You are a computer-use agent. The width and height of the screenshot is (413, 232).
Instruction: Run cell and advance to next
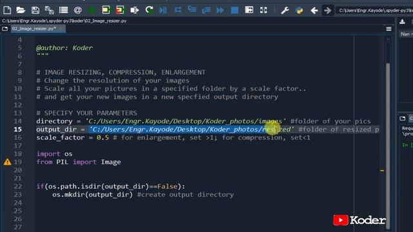(120, 10)
